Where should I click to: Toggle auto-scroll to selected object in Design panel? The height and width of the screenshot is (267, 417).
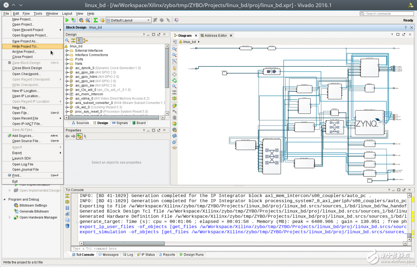tap(79, 41)
